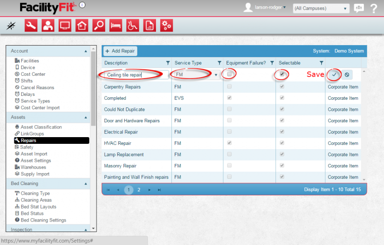Screen dimensions: 384x245
Task: Save the row with checkmark button
Action: [x=334, y=75]
